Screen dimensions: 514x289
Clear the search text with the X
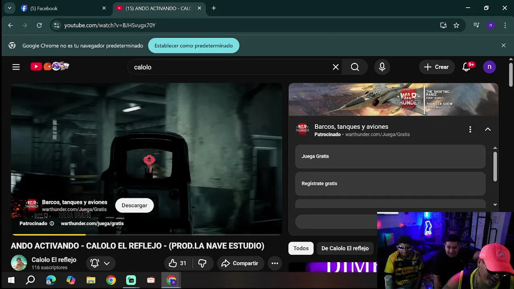[336, 67]
